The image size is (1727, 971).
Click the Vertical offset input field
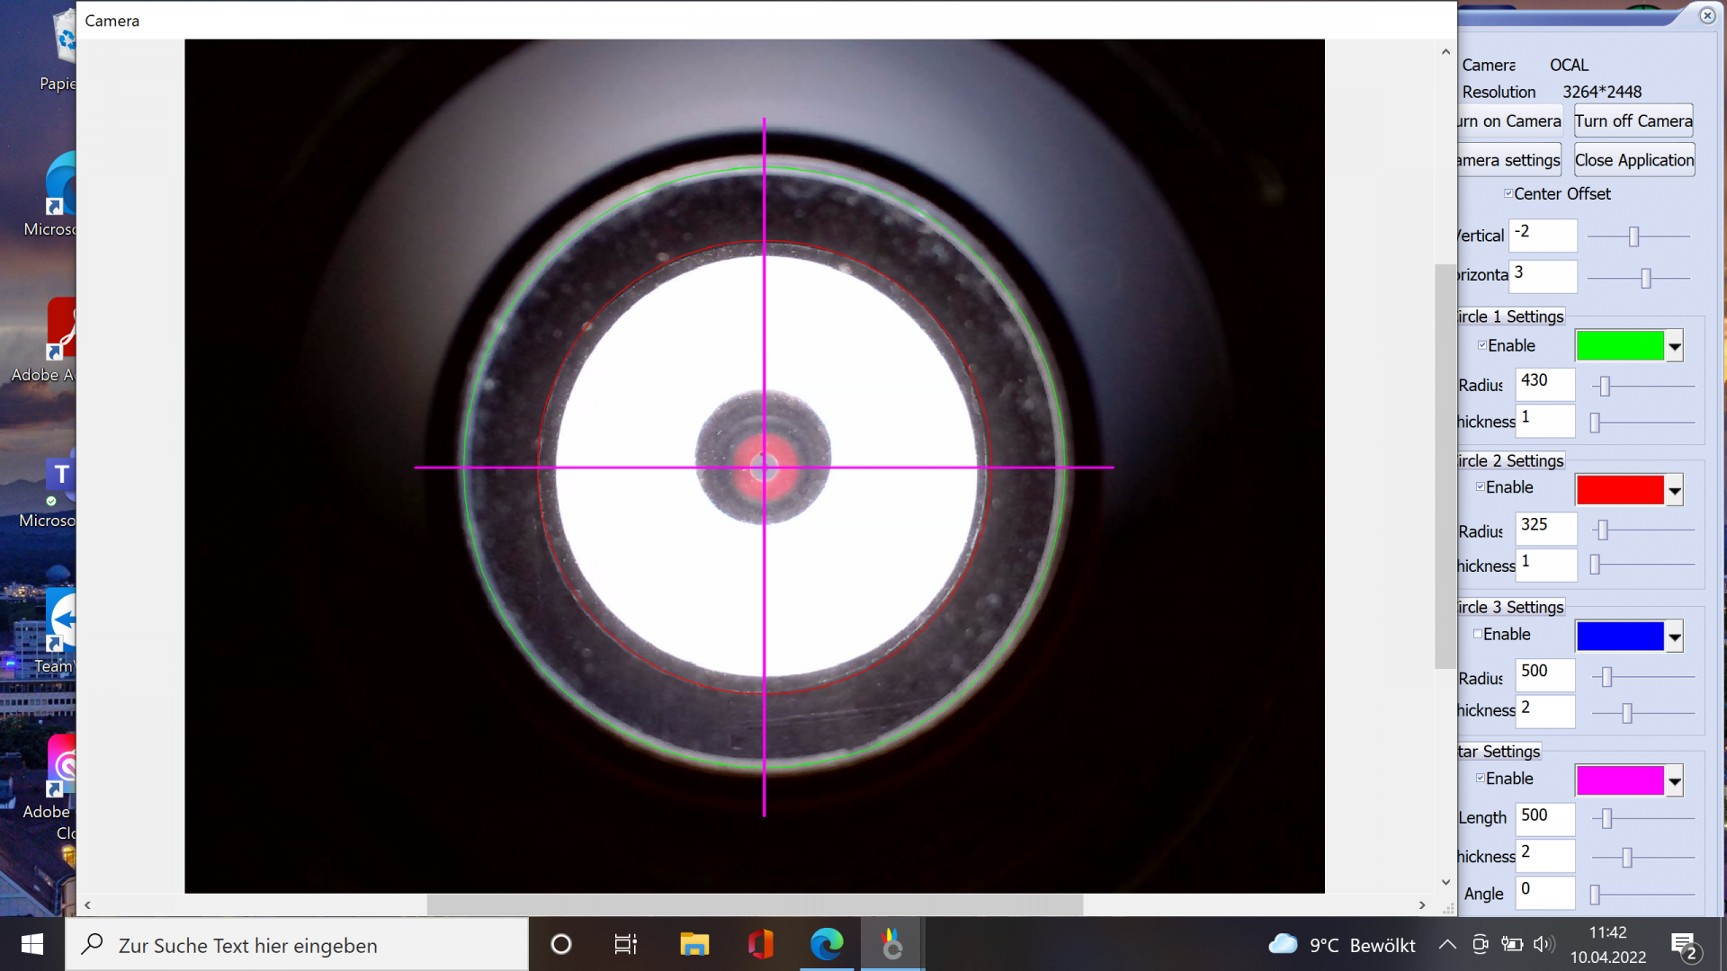[1543, 236]
